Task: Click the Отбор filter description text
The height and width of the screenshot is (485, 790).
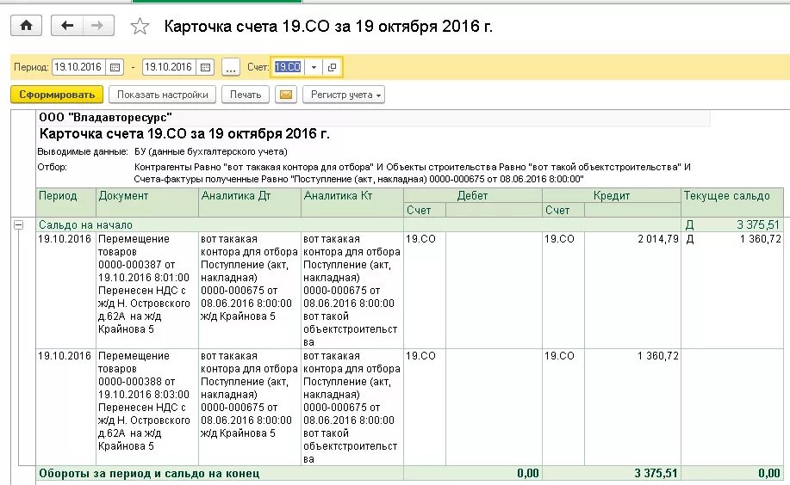Action: [412, 173]
